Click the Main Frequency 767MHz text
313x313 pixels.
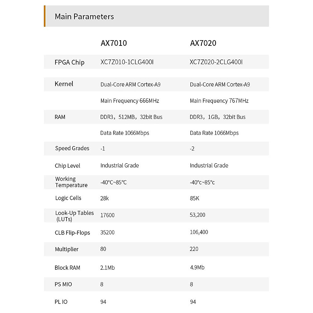coord(219,101)
